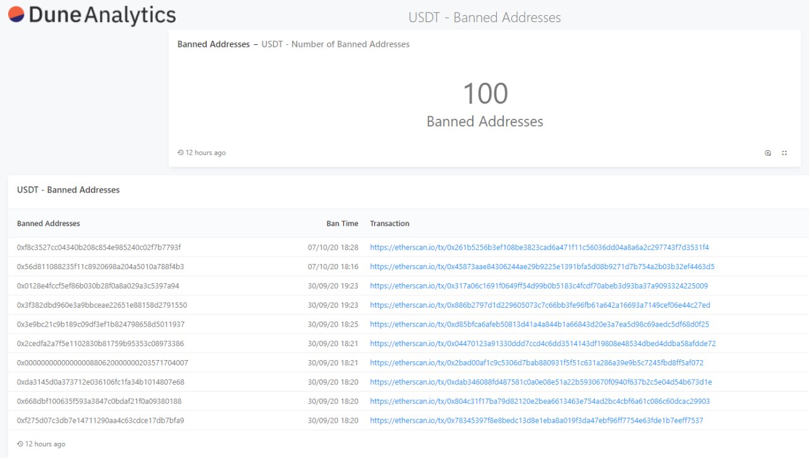Click '12 hours ago' text below the table
This screenshot has height=458, width=809.
click(46, 444)
